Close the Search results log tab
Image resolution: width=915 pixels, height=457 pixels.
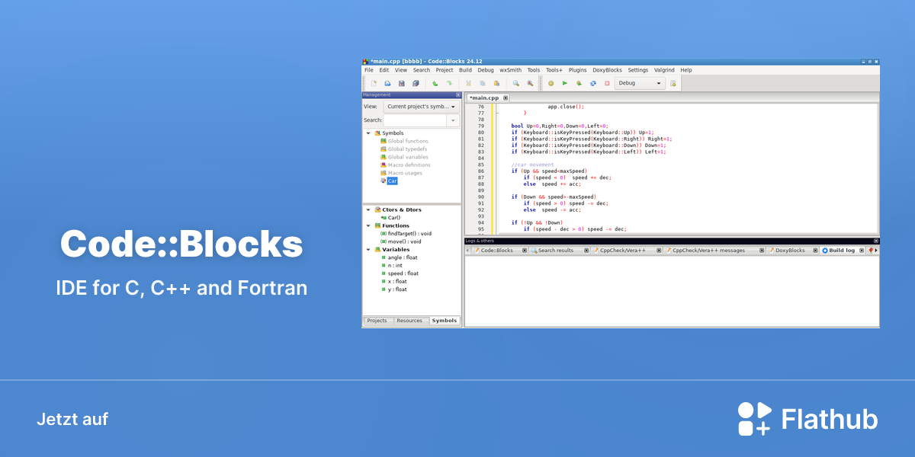click(586, 250)
